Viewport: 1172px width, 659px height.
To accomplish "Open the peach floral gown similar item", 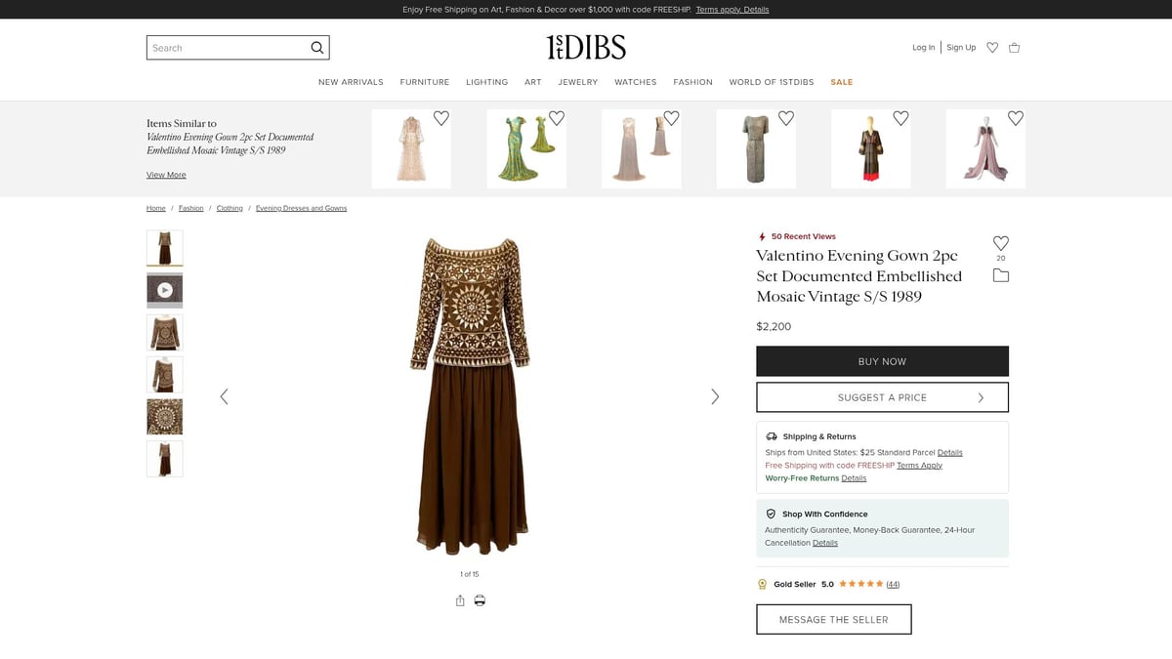I will [411, 148].
